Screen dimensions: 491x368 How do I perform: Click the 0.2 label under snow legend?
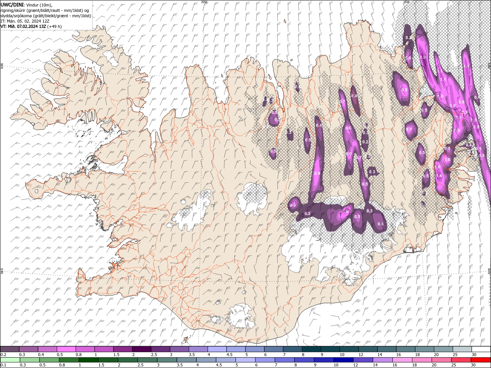3,355
